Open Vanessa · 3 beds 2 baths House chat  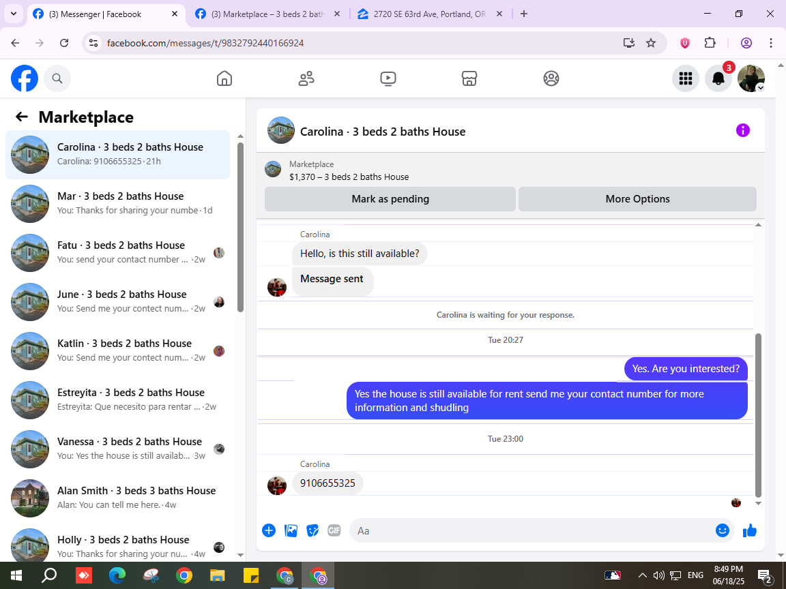pyautogui.click(x=117, y=449)
